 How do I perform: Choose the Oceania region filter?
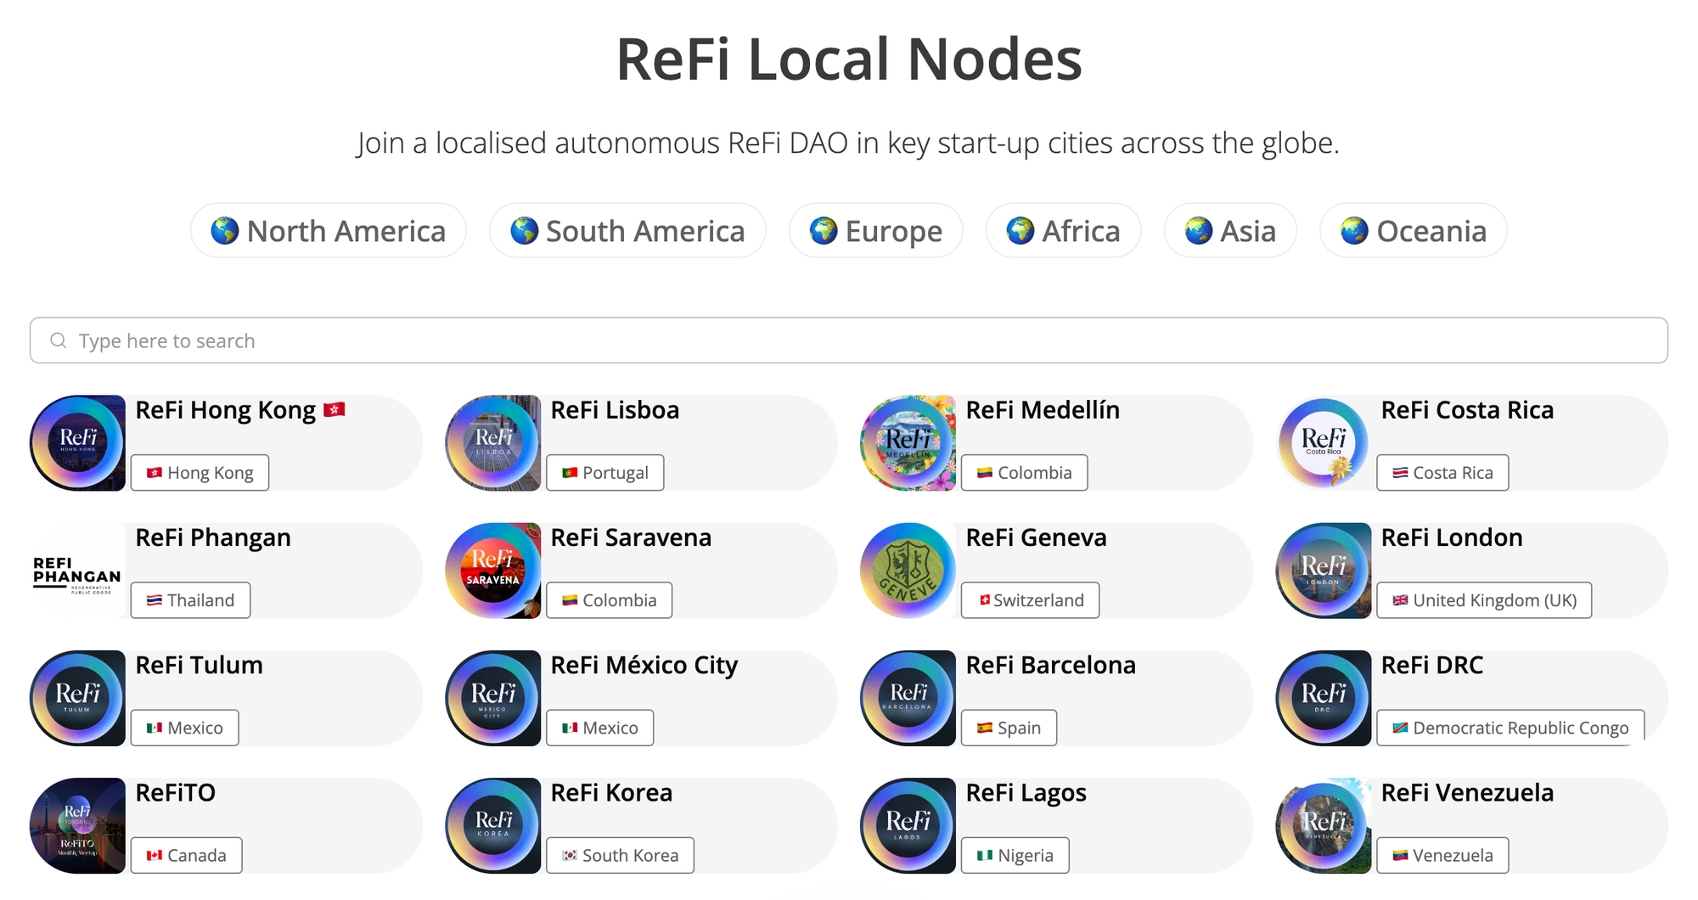point(1413,231)
